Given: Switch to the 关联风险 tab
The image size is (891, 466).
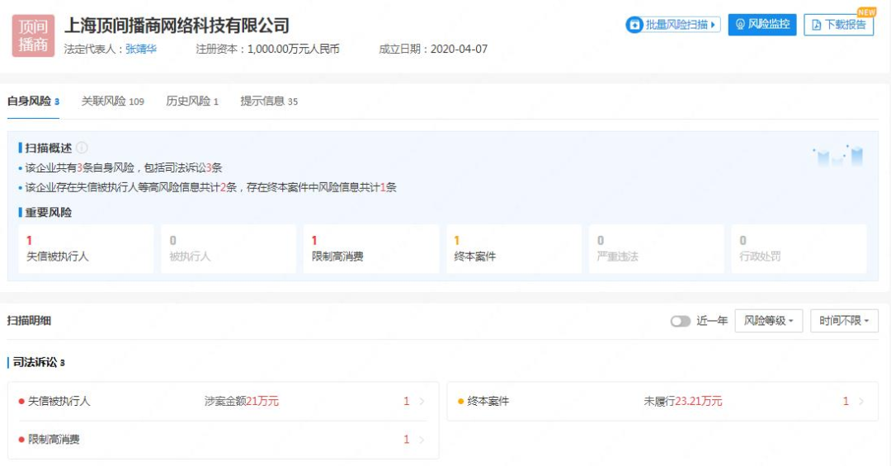Looking at the screenshot, I should pos(112,101).
